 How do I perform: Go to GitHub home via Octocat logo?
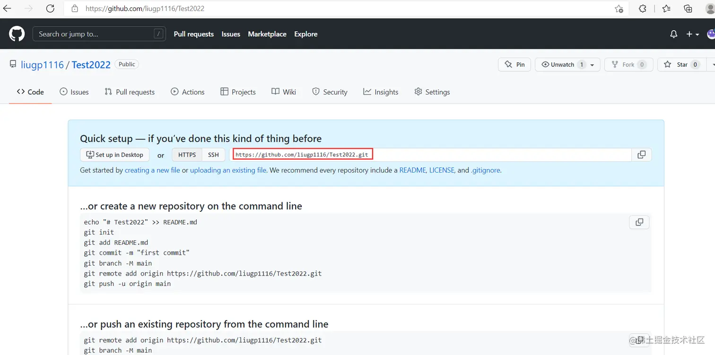[x=17, y=34]
